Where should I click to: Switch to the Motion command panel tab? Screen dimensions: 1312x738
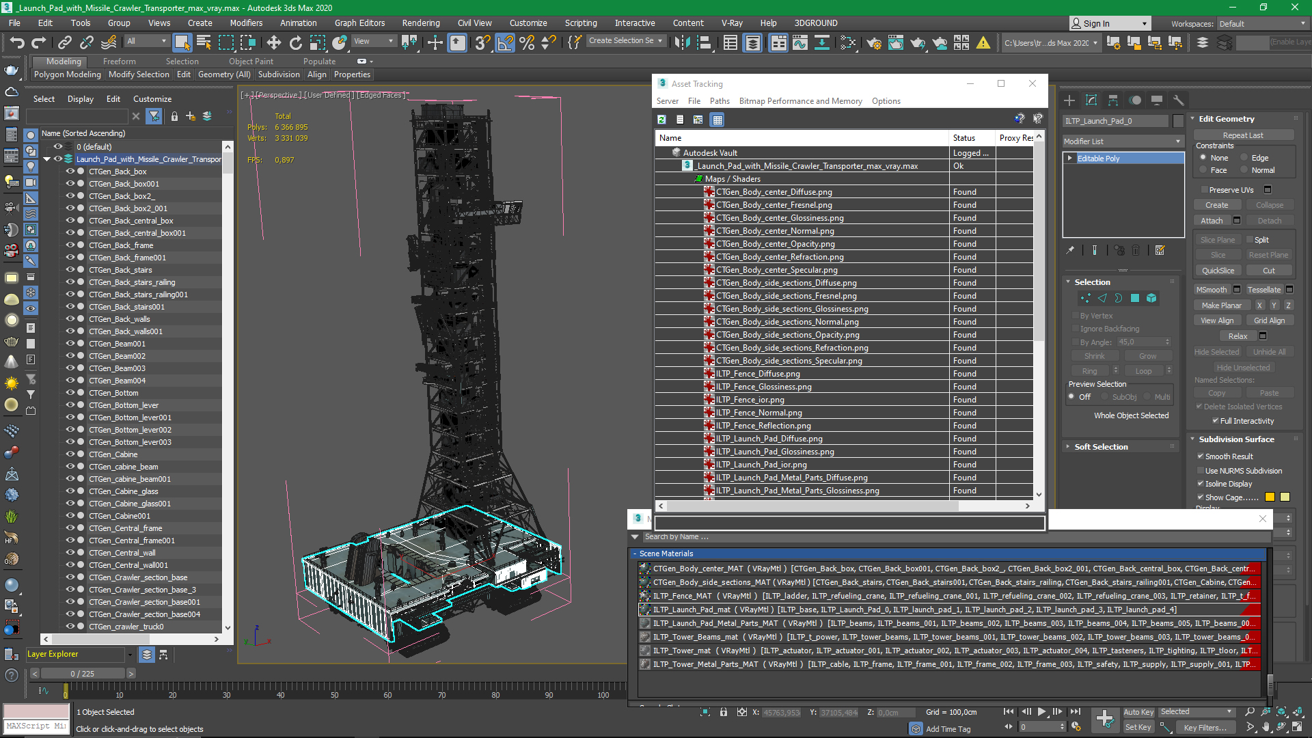[x=1135, y=100]
